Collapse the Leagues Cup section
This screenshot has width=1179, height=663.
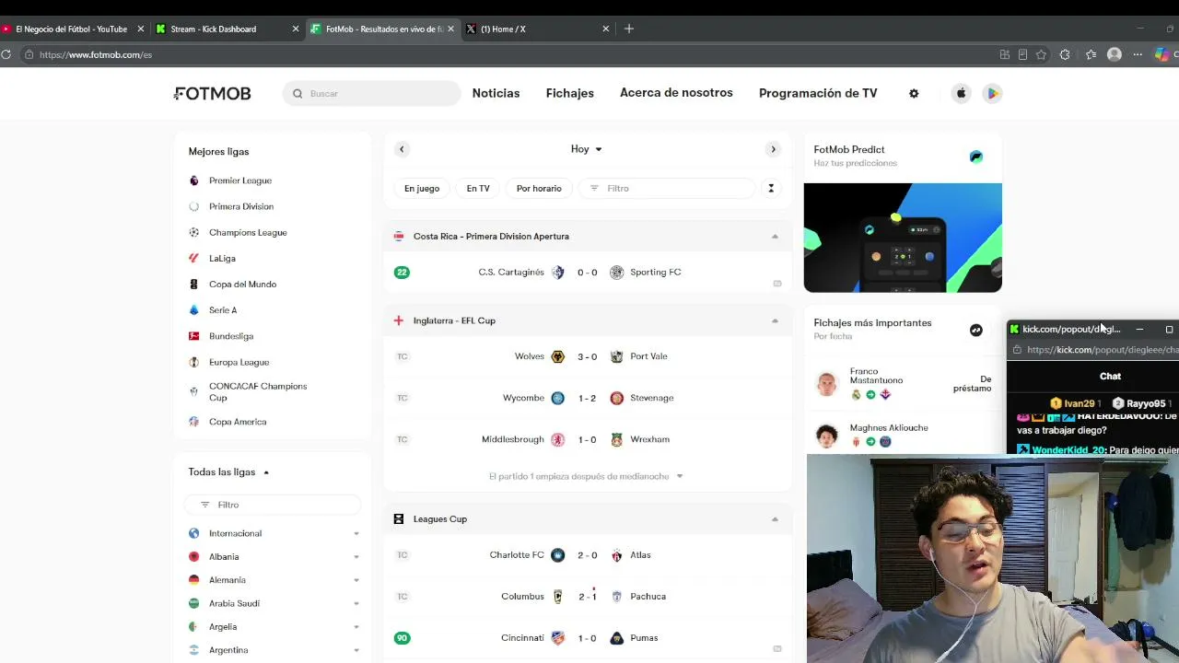click(775, 519)
